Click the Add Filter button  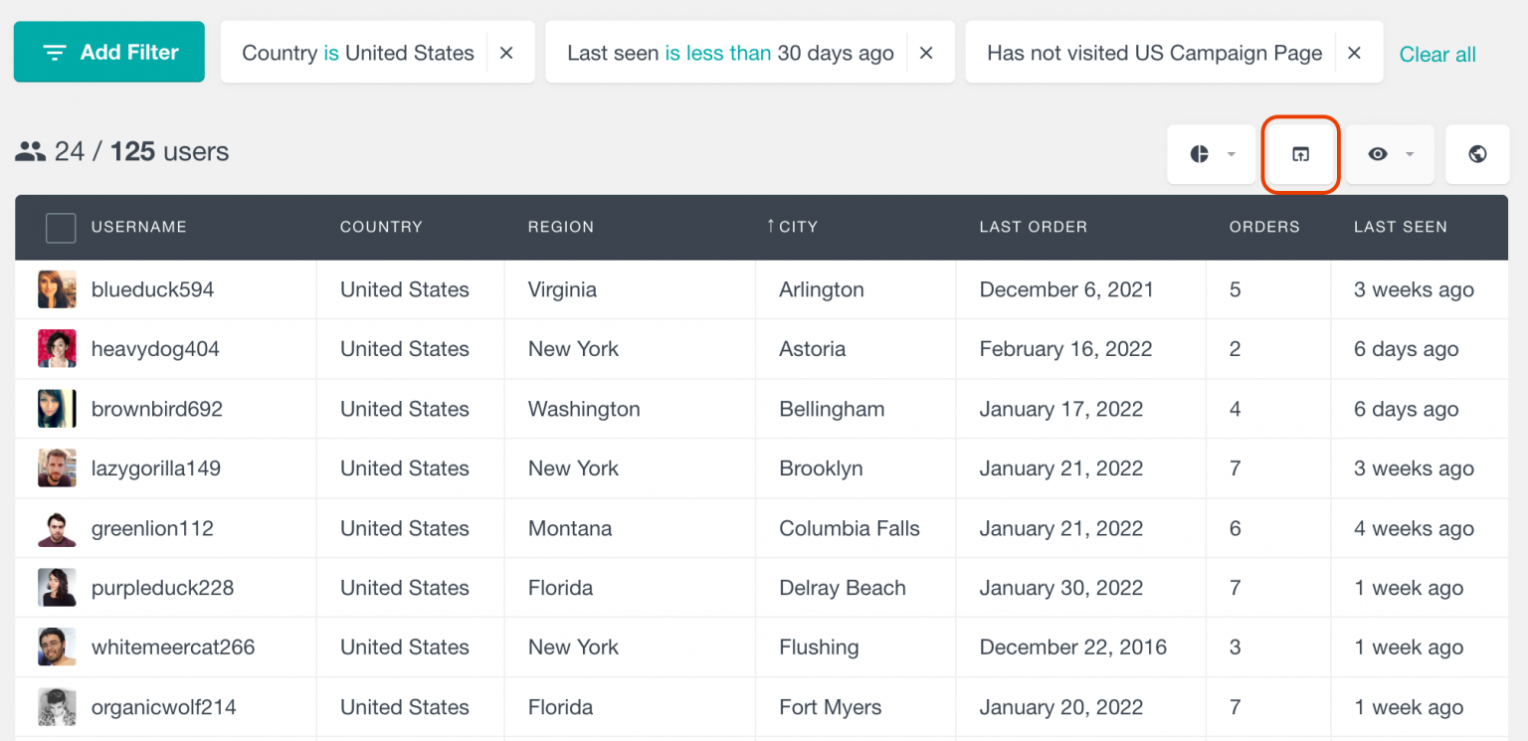109,52
